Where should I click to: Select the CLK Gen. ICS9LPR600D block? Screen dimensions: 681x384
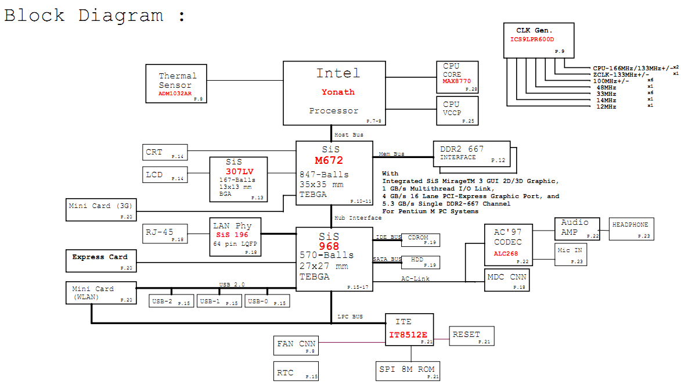click(x=539, y=41)
